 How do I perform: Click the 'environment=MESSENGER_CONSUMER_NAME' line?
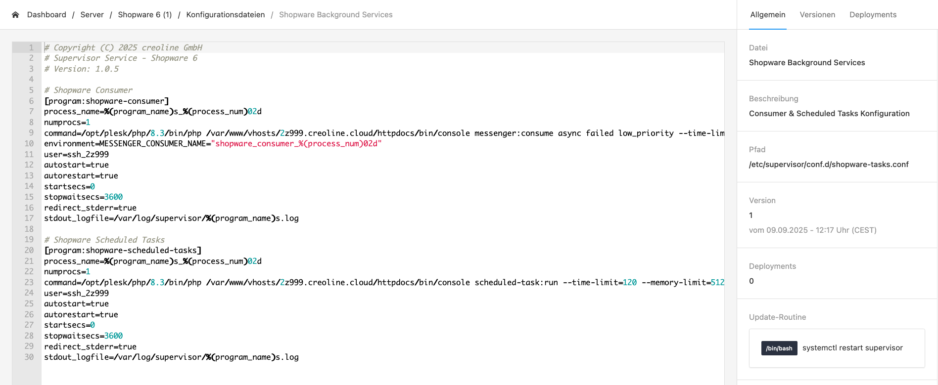point(213,143)
